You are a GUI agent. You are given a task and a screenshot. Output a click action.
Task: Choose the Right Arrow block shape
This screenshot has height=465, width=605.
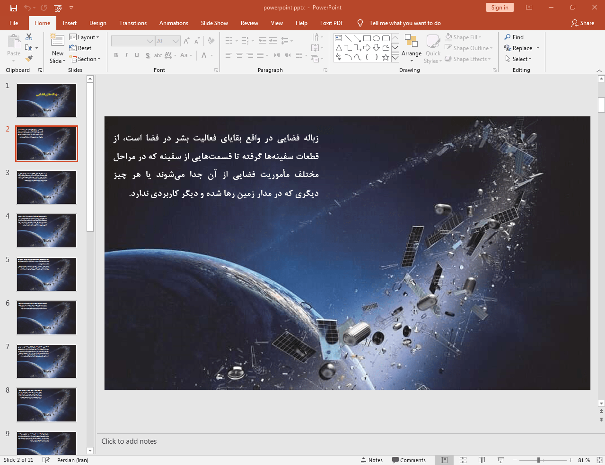367,48
